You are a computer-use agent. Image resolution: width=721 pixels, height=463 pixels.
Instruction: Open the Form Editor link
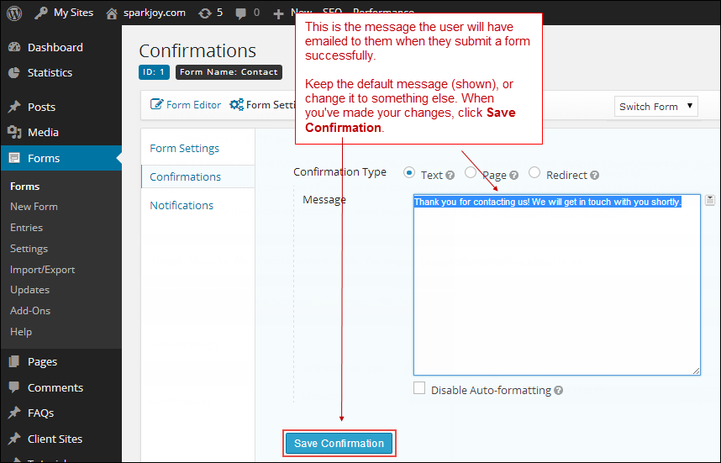coord(193,104)
